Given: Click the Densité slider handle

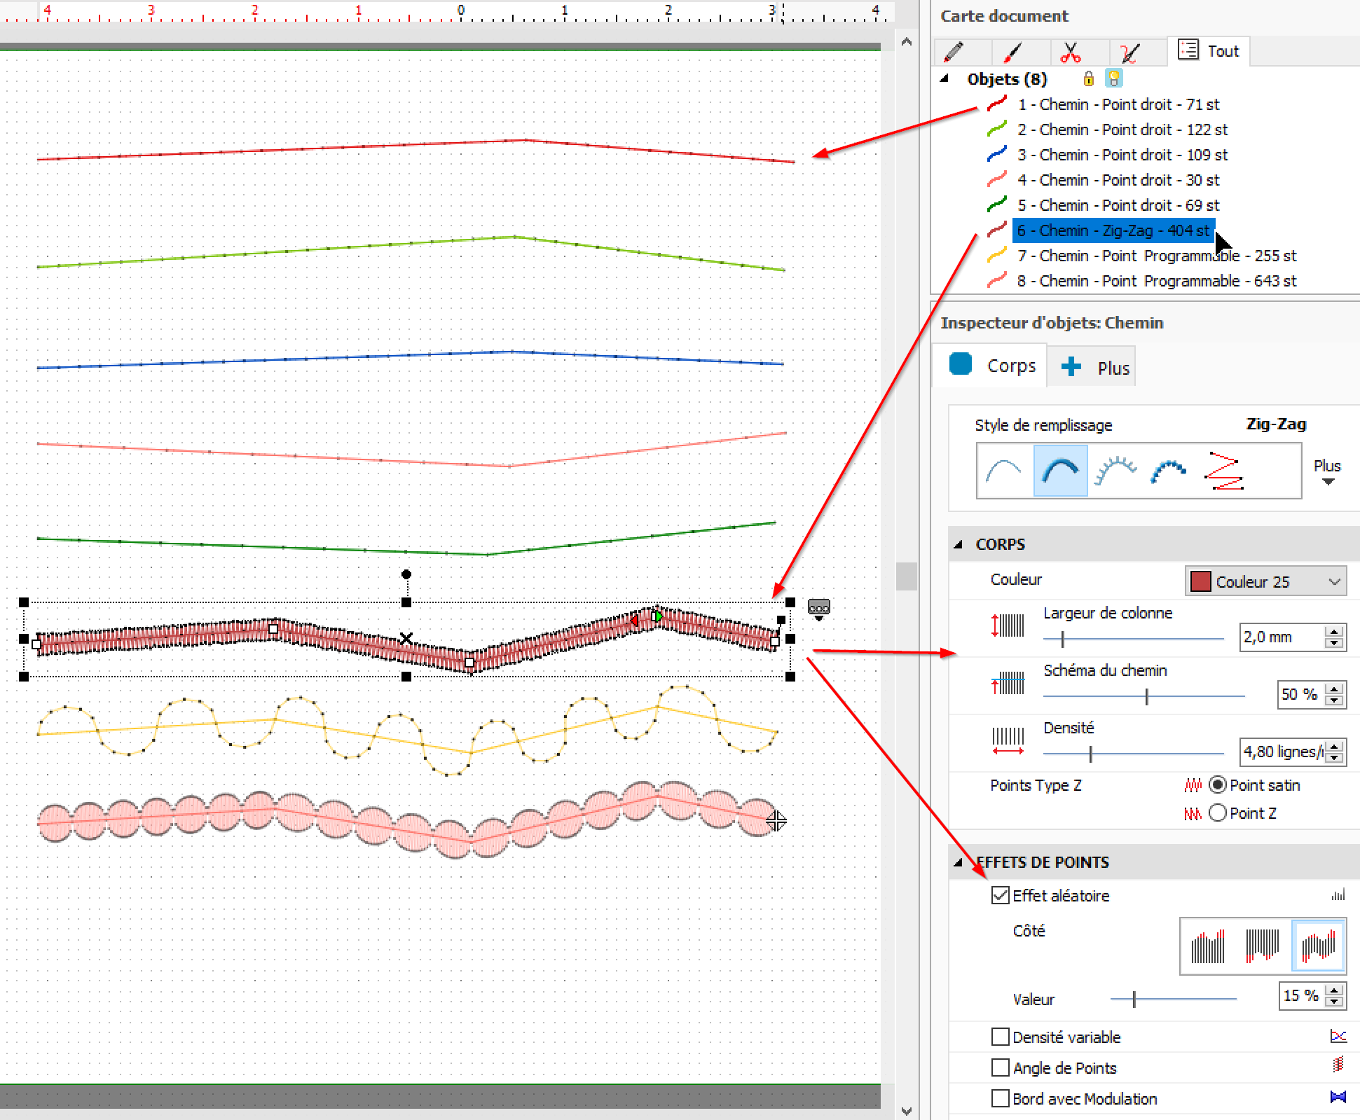Looking at the screenshot, I should pos(1090,754).
